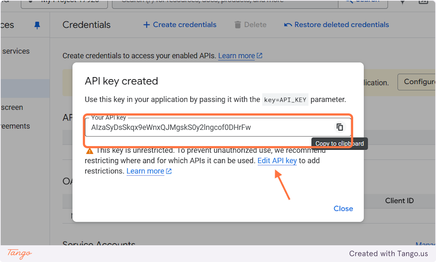Copy the API key to clipboard

339,127
